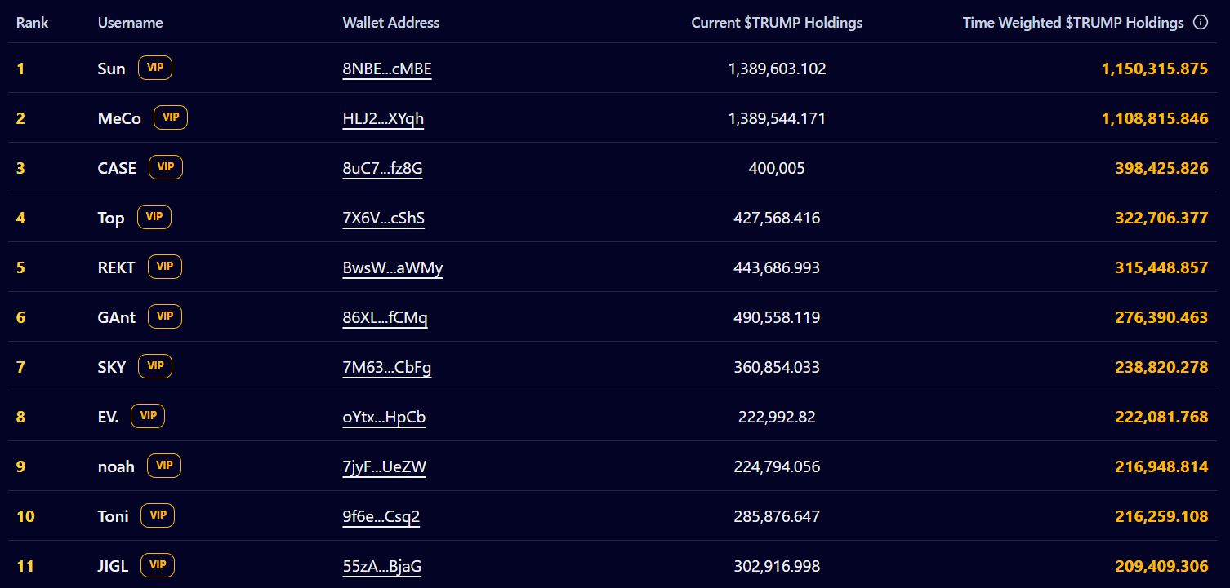Open wallet address 7M63...CbFg
The width and height of the screenshot is (1230, 588).
pos(387,367)
